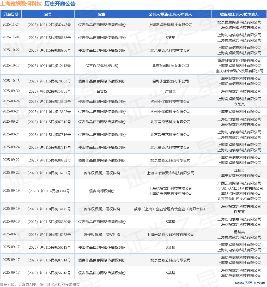Click the 上海宽娱数码科技 company title

[21, 4]
